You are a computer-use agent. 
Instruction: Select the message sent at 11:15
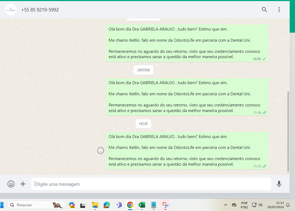pyautogui.click(x=187, y=150)
